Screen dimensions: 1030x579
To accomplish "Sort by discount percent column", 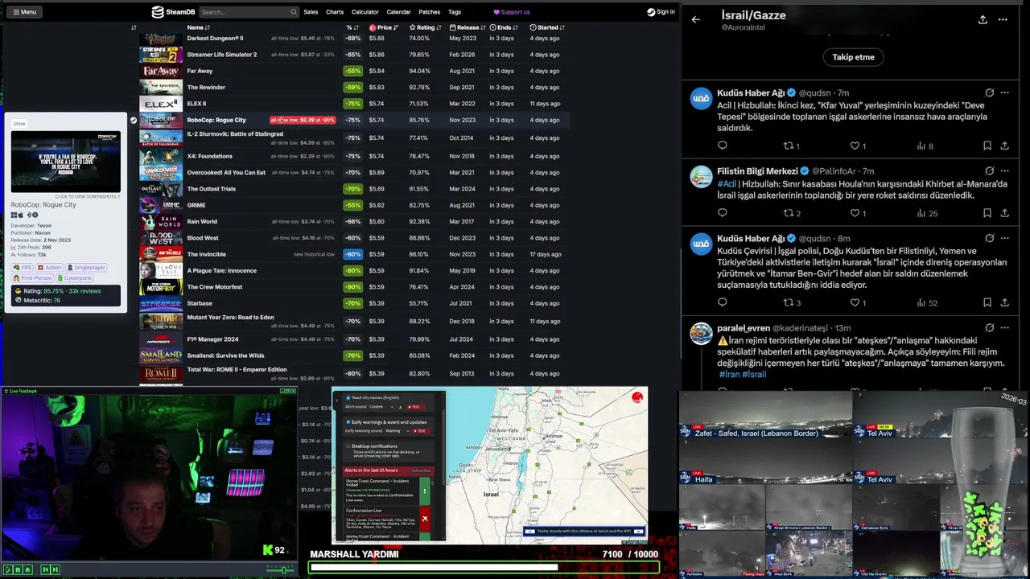I will [x=352, y=27].
